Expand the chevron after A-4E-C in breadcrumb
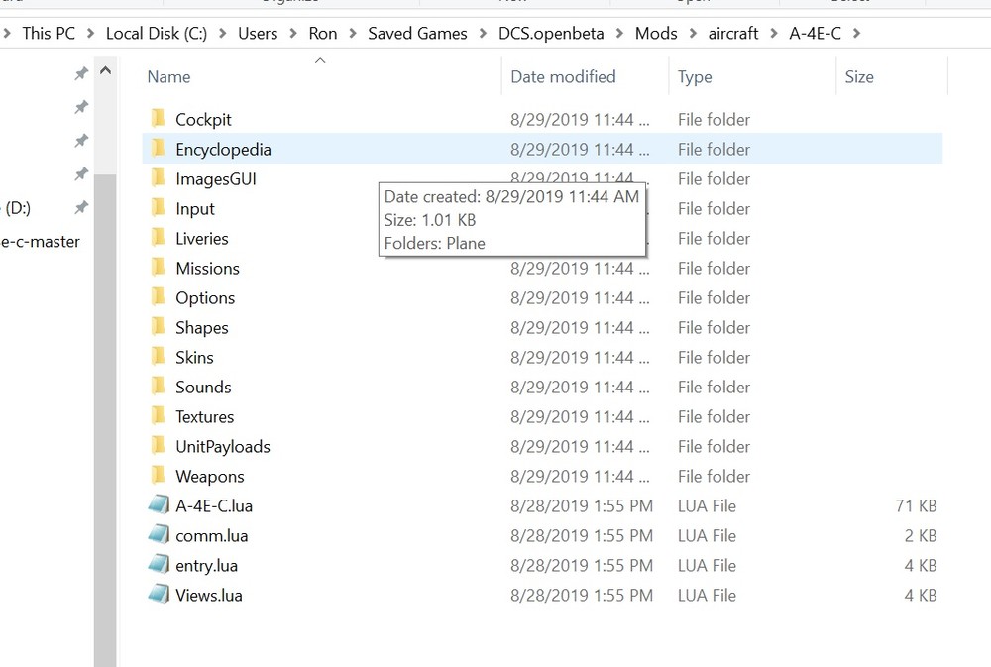991x667 pixels. pos(856,34)
